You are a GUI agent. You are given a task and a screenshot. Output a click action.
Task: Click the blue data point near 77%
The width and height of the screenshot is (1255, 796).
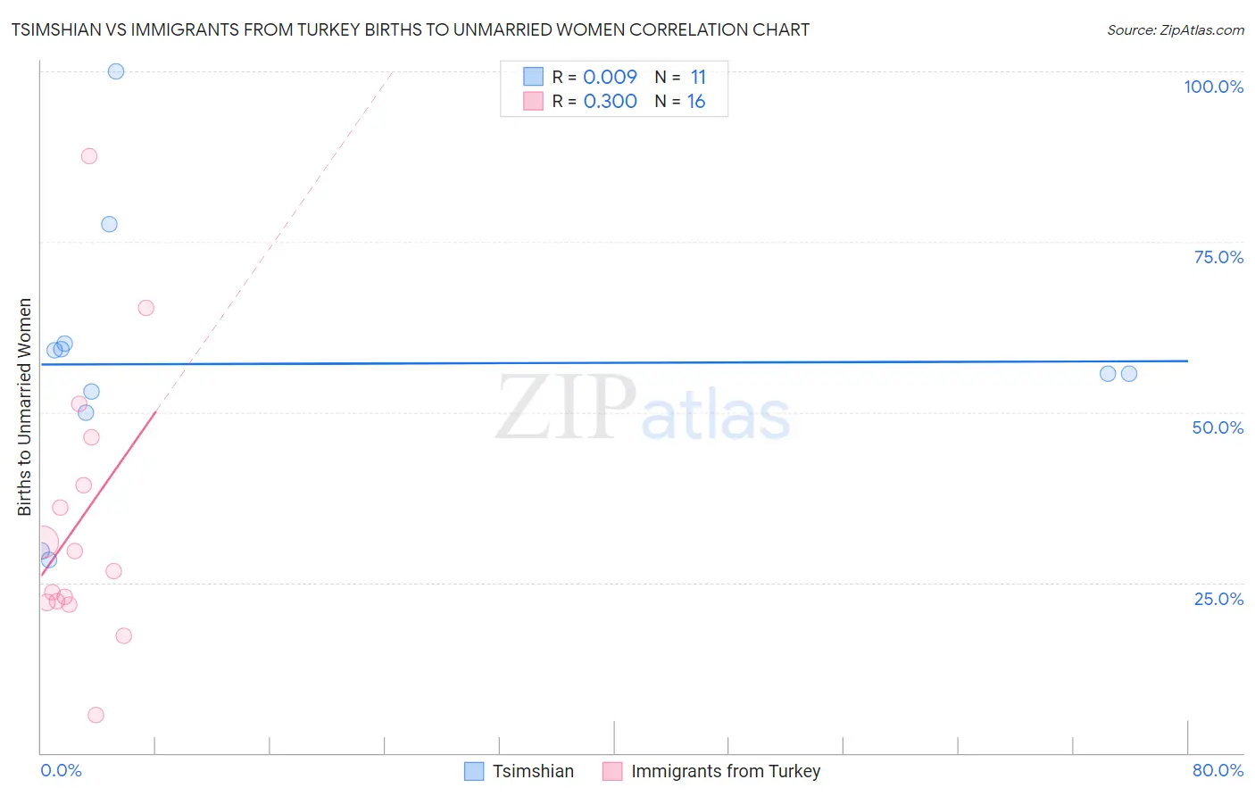[109, 224]
